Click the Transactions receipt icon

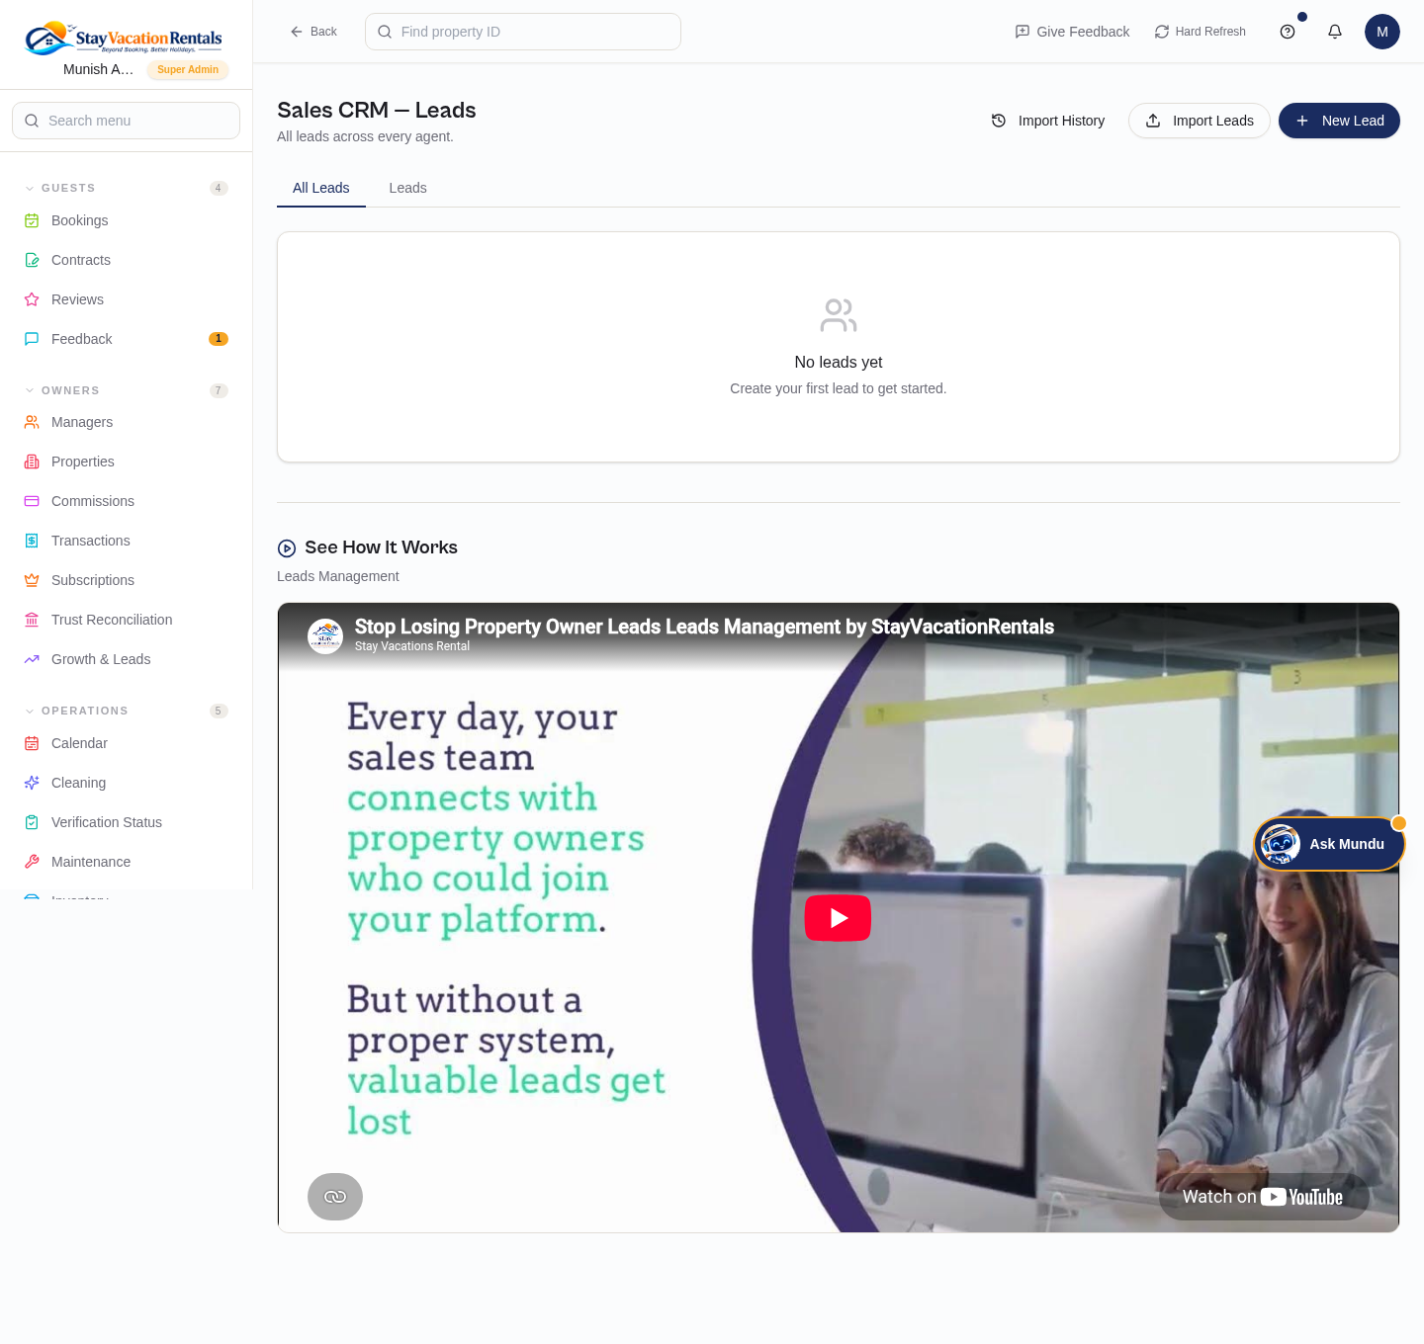pos(32,541)
